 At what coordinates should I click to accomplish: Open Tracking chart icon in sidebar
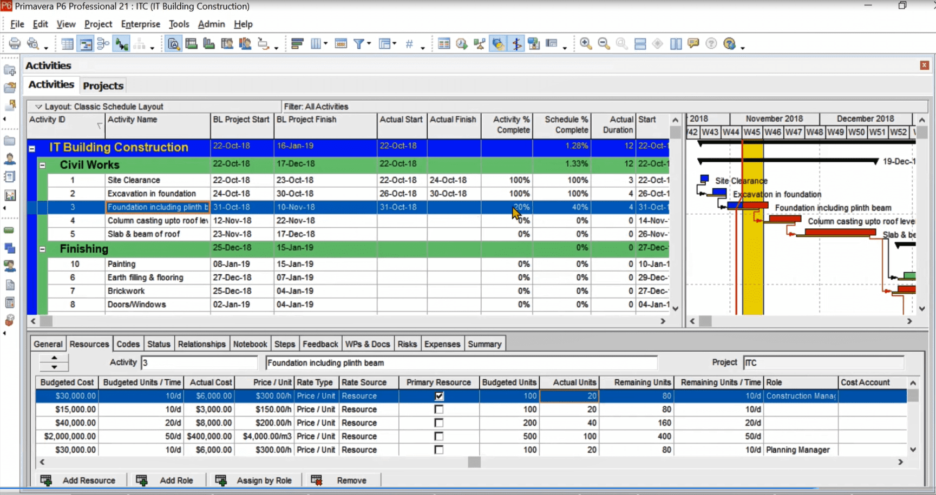click(10, 195)
